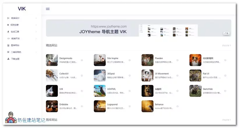Expand the 二维码导航 sidebar submenu arrow
Image resolution: width=239 pixels, height=128 pixels.
tap(36, 52)
